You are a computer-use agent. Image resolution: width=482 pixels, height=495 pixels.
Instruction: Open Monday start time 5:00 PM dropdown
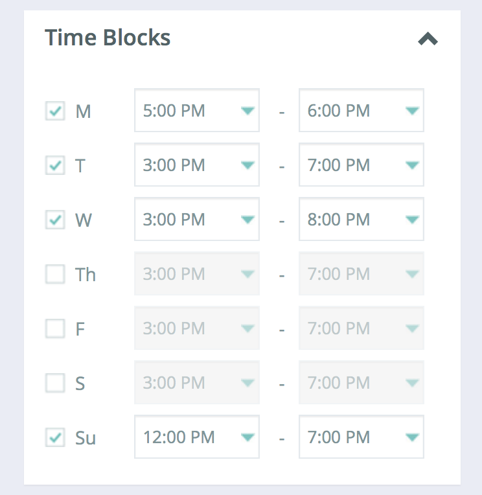click(196, 111)
